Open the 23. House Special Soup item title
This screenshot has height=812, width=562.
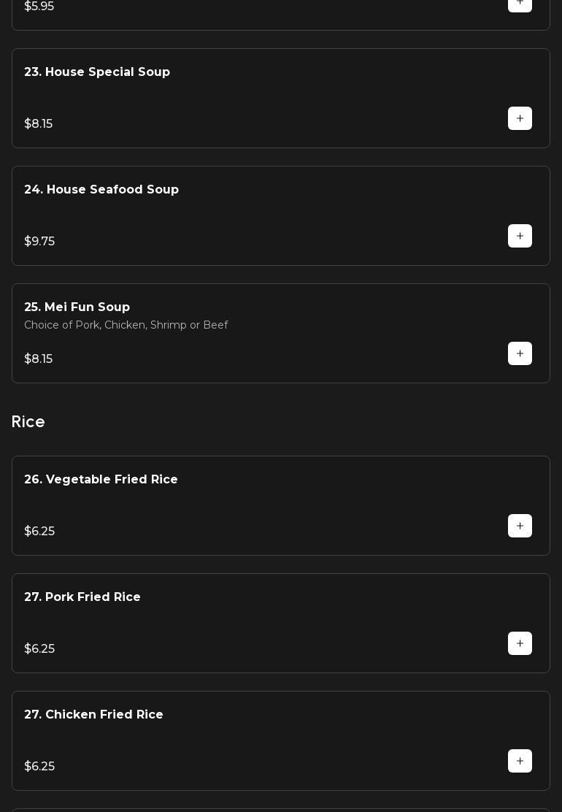click(97, 72)
